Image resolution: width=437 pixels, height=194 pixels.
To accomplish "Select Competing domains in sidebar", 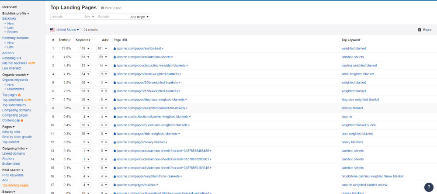I will pos(16,110).
